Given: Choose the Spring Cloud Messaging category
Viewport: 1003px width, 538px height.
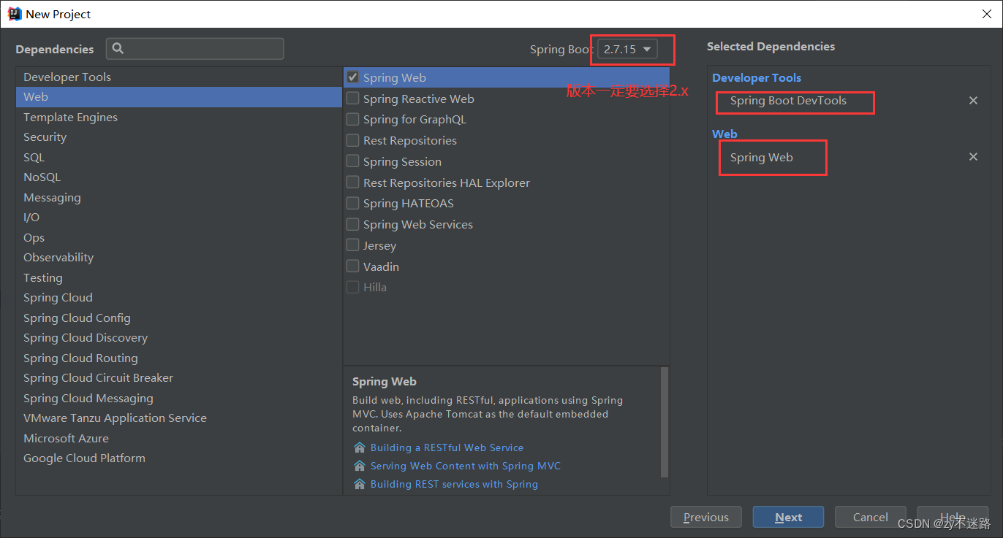Looking at the screenshot, I should pos(179,398).
